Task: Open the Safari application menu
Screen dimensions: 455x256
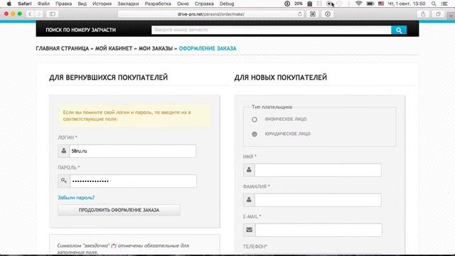Action: [25, 4]
